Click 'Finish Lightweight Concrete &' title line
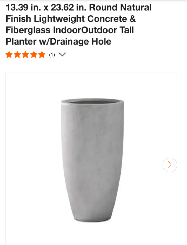The width and height of the screenshot is (187, 245). tap(71, 19)
